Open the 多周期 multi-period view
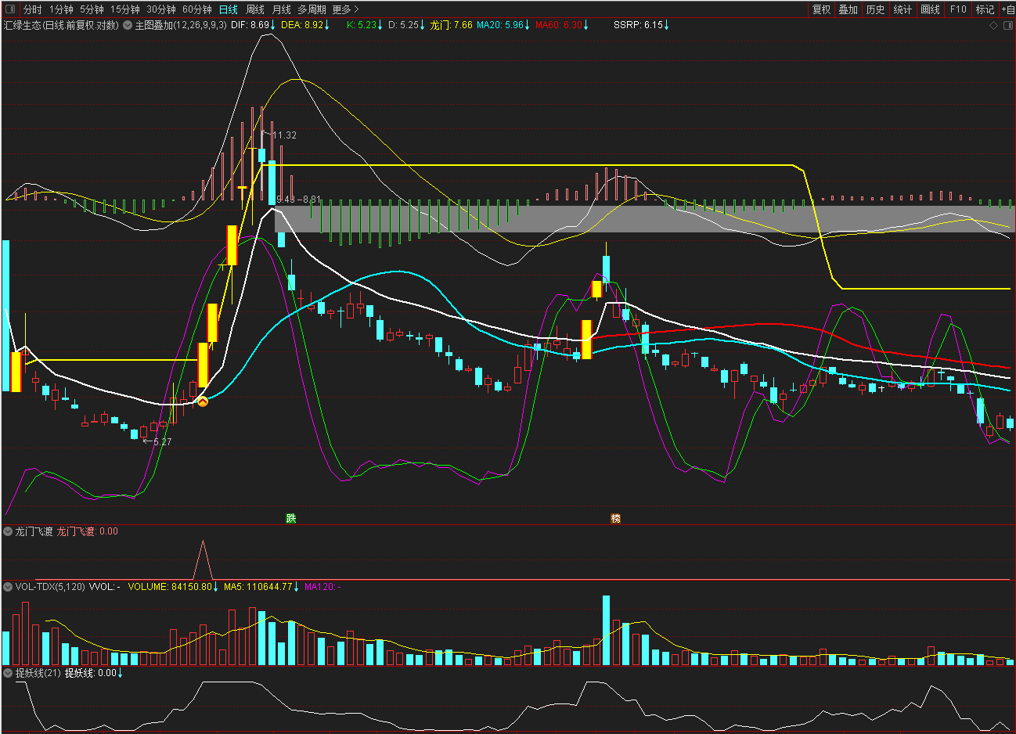 point(312,9)
